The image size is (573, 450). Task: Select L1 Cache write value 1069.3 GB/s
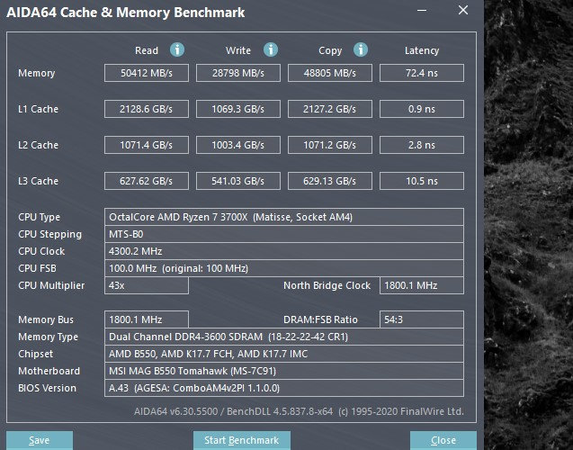[x=238, y=109]
